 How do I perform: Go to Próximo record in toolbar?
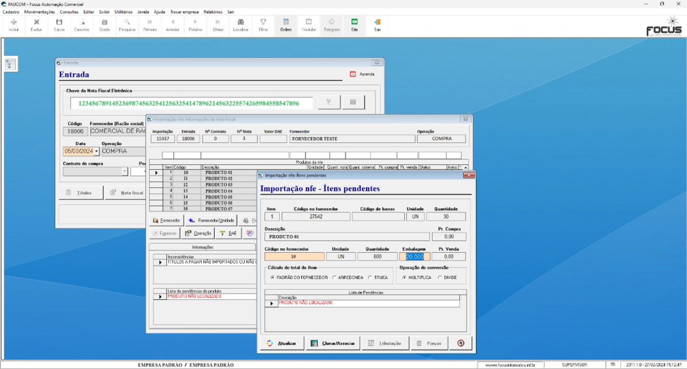(195, 25)
